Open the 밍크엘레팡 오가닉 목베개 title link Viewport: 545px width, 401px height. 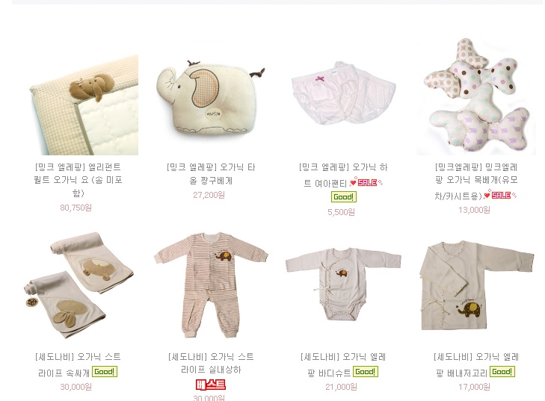pos(475,181)
